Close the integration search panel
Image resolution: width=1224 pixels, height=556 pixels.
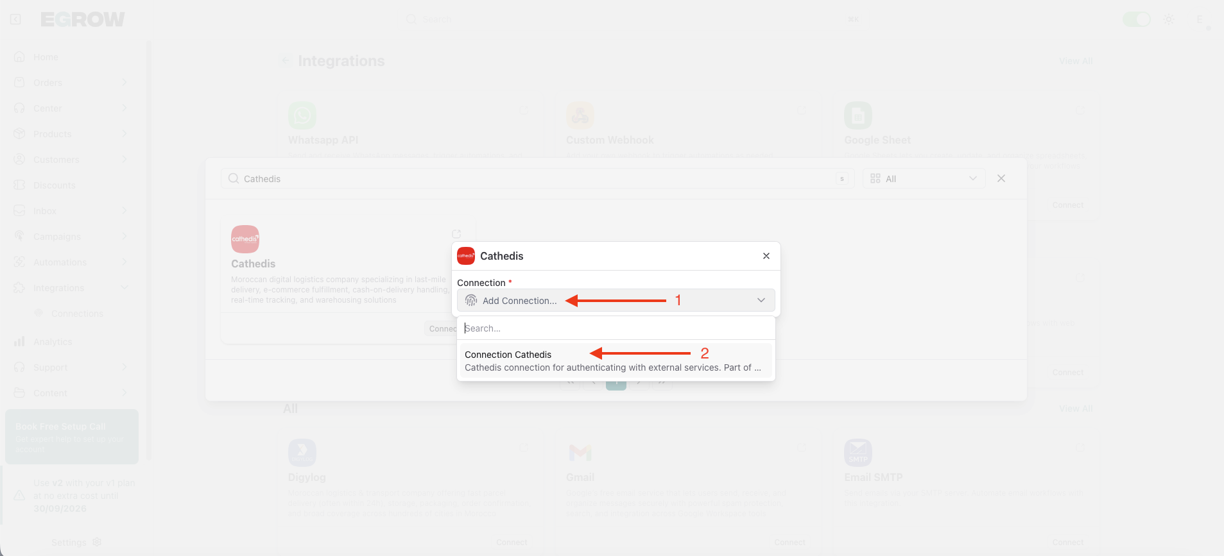pyautogui.click(x=1001, y=178)
